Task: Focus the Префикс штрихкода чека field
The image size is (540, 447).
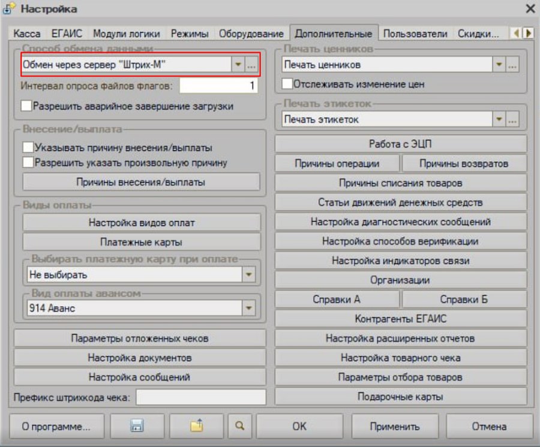Action: (x=201, y=397)
